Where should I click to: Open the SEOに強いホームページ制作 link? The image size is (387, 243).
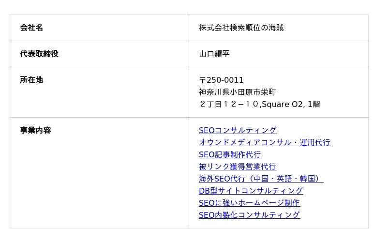(x=249, y=203)
